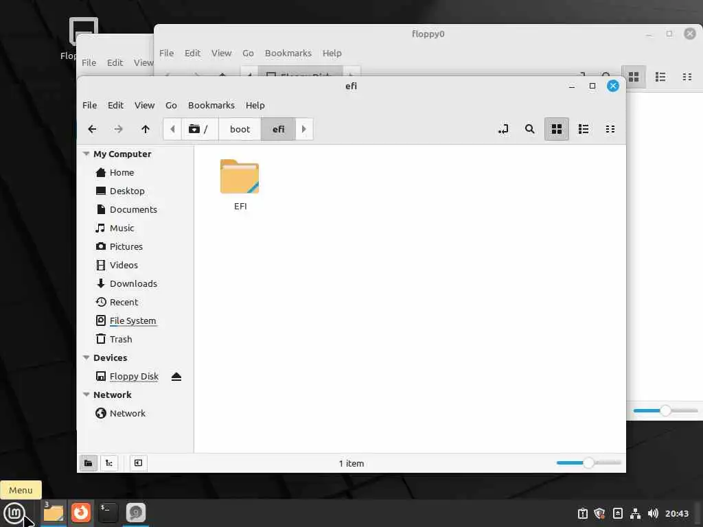Go up to the parent folder
Screen dimensions: 703x527
pyautogui.click(x=146, y=129)
